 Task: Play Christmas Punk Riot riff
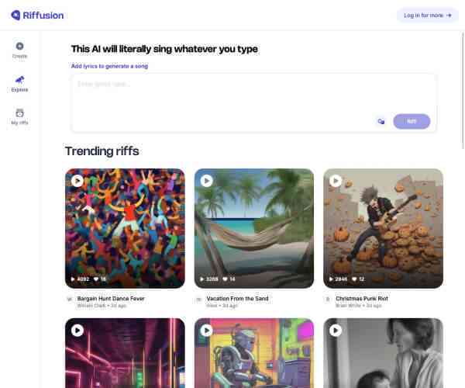pyautogui.click(x=336, y=181)
